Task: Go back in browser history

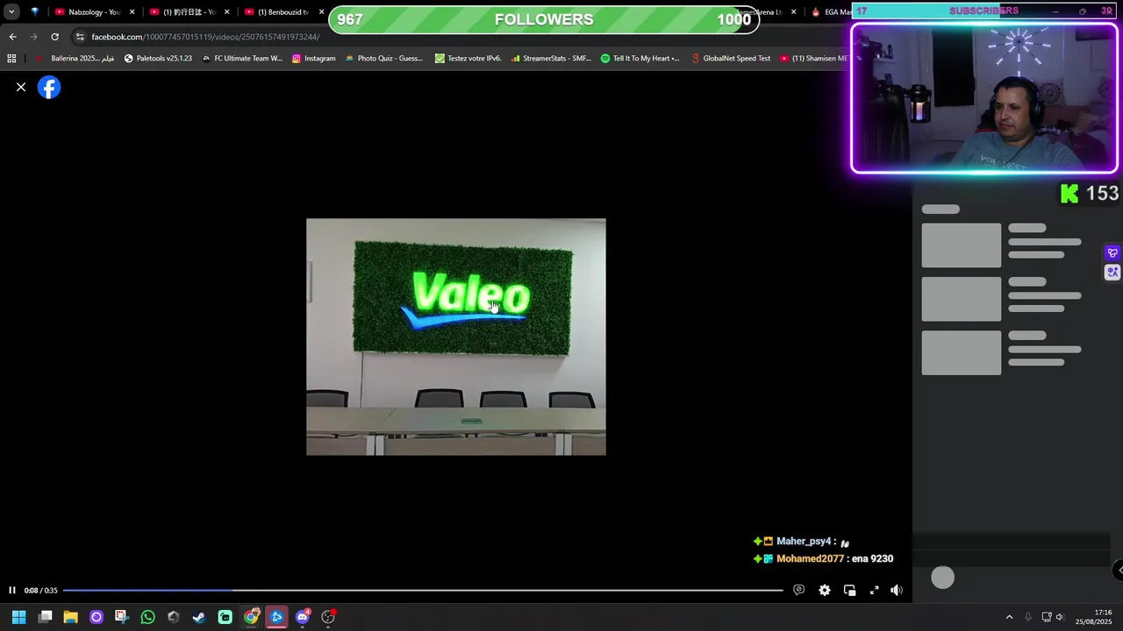Action: pyautogui.click(x=12, y=37)
